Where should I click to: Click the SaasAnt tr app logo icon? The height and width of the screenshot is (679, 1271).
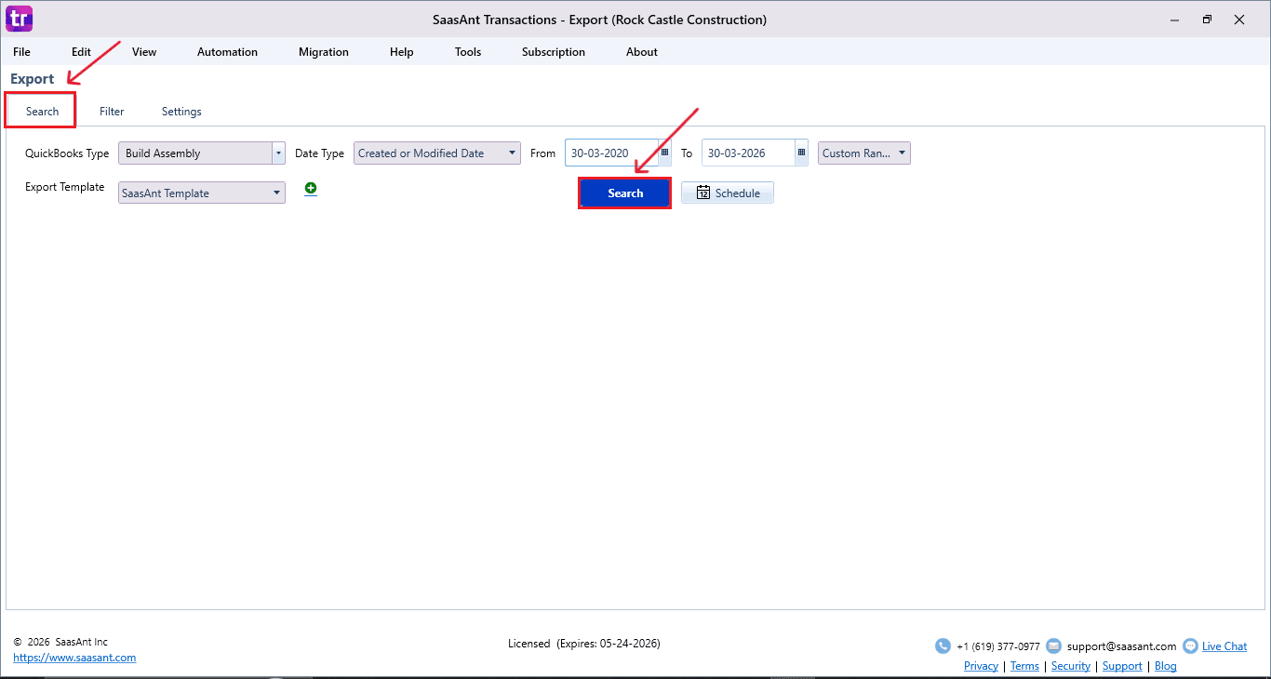19,19
